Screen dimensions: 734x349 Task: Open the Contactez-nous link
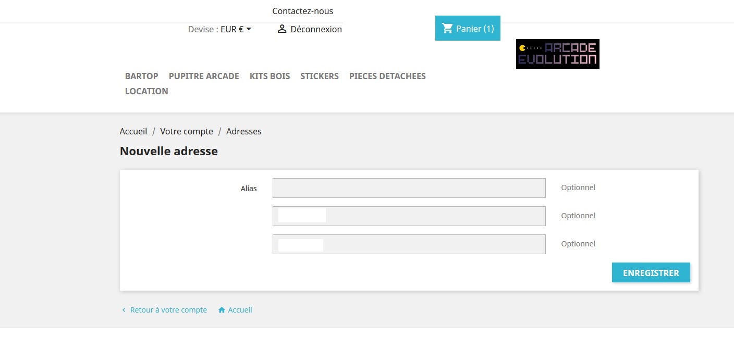pos(302,11)
